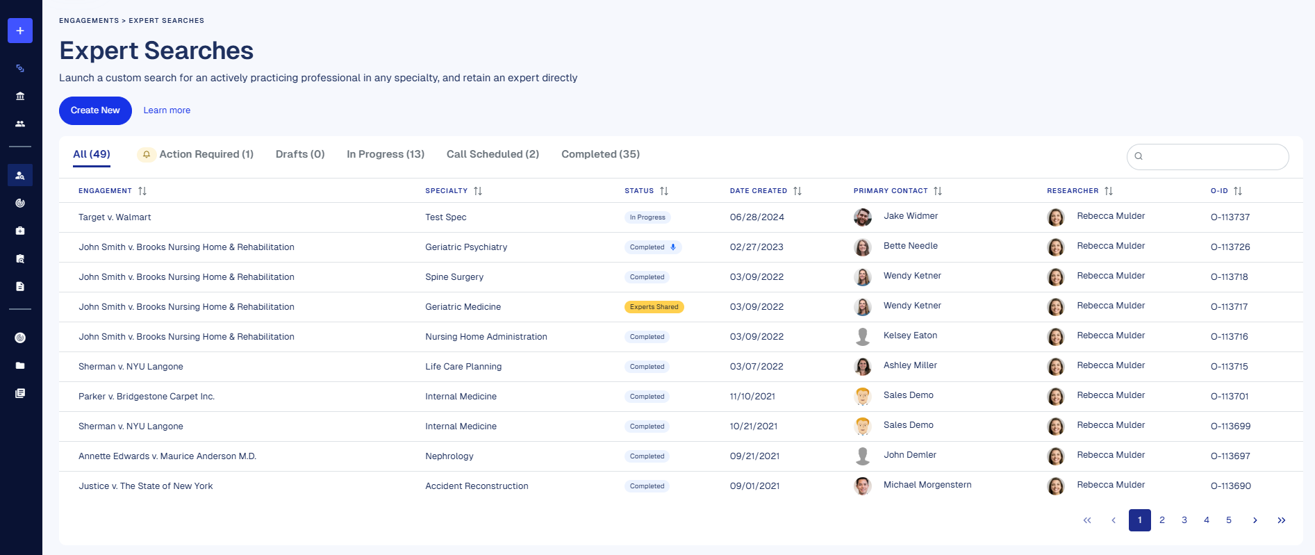The image size is (1315, 555).
Task: Sort table by Engagement column
Action: tap(142, 191)
